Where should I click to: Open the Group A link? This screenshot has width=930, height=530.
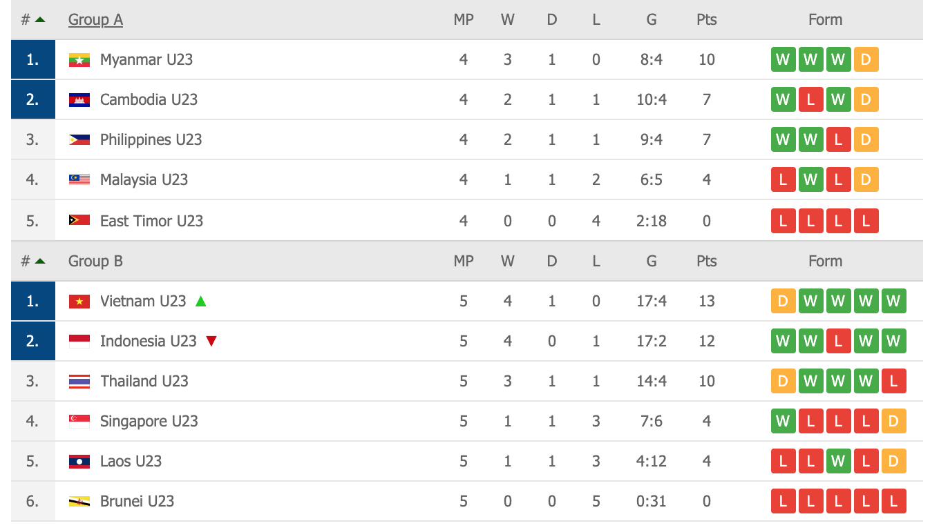point(95,19)
